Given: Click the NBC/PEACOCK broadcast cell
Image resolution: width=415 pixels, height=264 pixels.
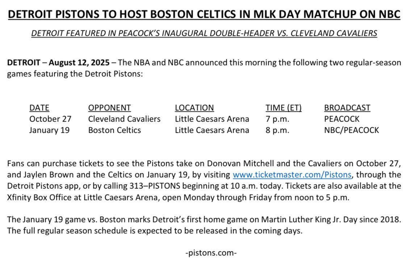Looking at the screenshot, I should point(351,130).
